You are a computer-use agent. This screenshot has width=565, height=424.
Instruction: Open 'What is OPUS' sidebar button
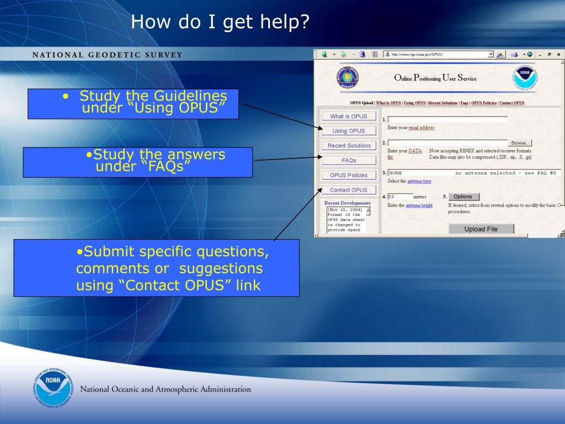click(349, 116)
